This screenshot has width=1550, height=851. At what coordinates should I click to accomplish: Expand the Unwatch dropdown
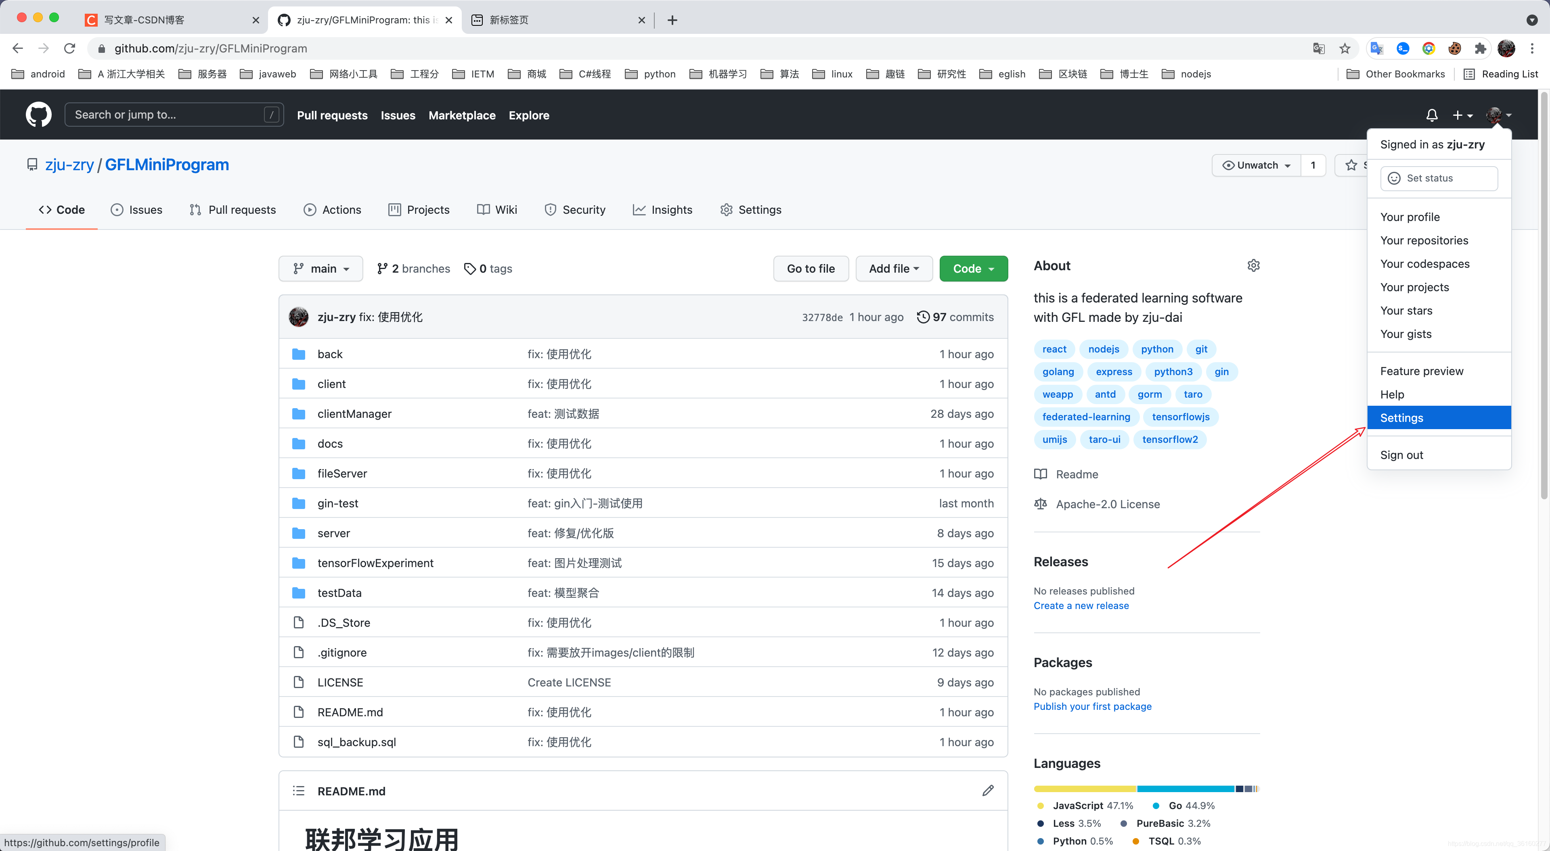pos(1257,165)
